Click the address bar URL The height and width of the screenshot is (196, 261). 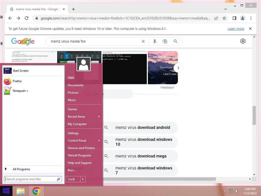(x=125, y=18)
